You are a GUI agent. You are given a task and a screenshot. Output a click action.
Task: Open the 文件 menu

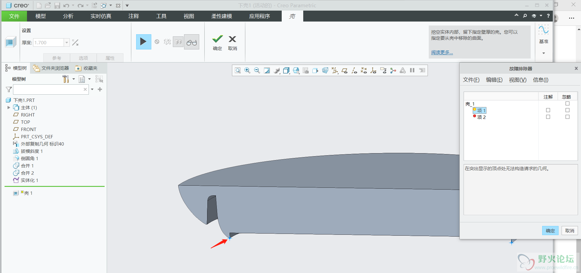pos(14,16)
